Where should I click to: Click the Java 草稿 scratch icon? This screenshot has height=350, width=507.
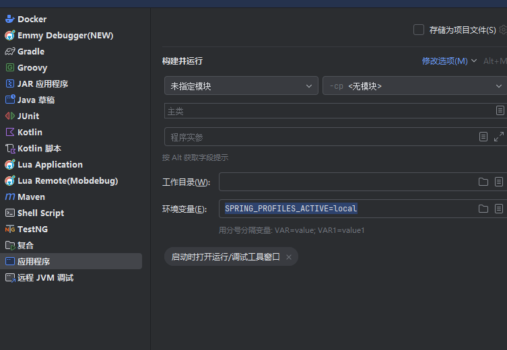[x=10, y=100]
